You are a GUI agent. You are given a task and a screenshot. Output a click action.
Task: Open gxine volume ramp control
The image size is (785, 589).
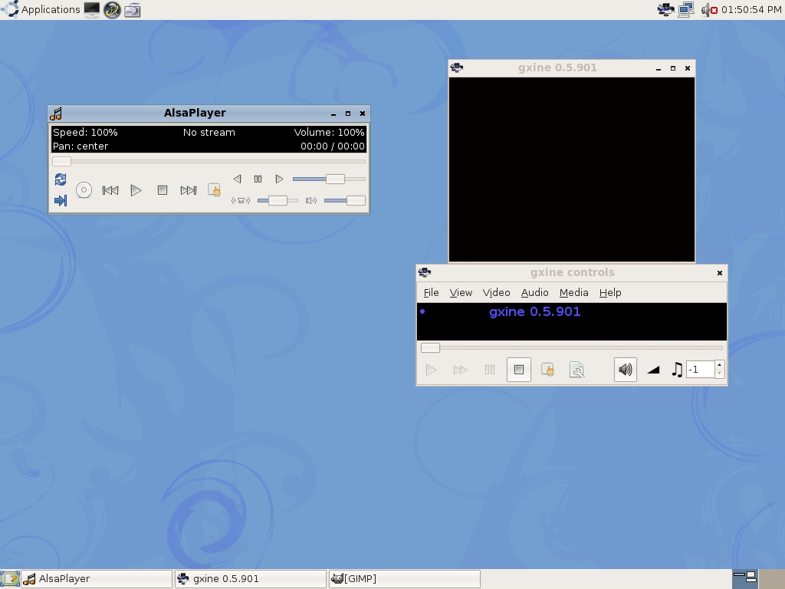[x=653, y=370]
